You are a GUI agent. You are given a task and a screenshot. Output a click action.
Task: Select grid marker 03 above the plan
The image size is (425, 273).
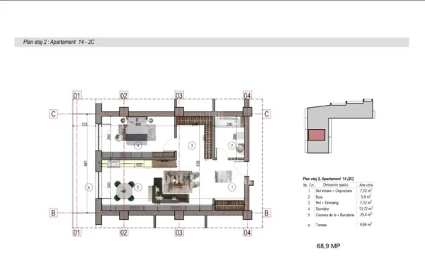tap(179, 96)
